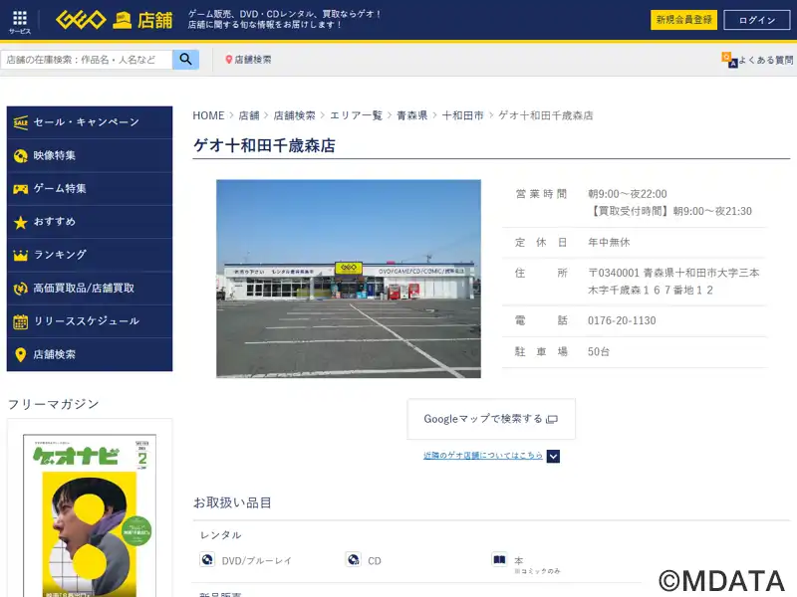Go to エリア一覧 breadcrumb

click(x=356, y=115)
